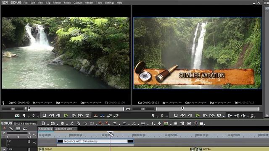Cut selection with the scissors icon
The image size is (269, 151).
(x=72, y=123)
